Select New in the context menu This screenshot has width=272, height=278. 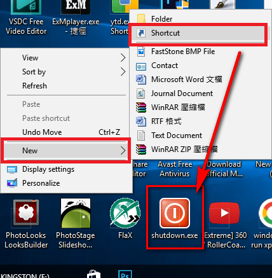pyautogui.click(x=65, y=151)
